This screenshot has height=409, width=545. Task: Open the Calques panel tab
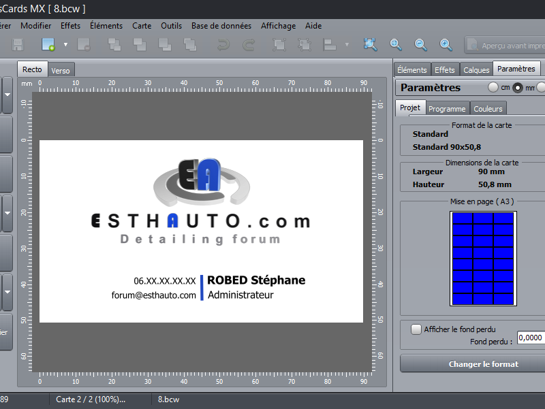pos(476,70)
